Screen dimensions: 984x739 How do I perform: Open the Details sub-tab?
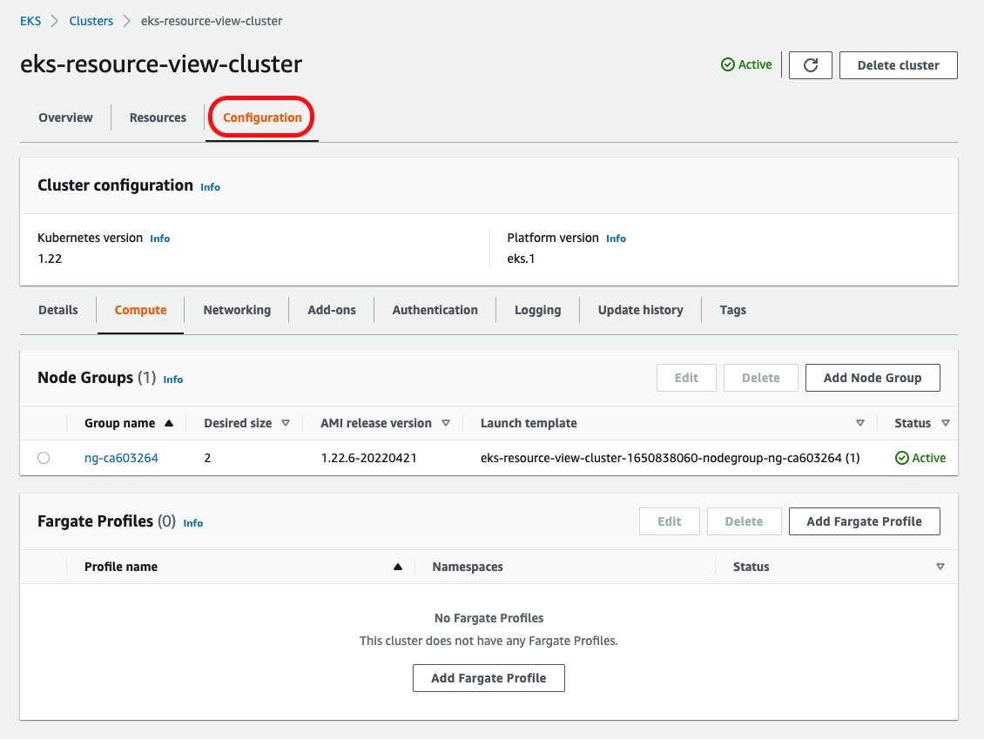click(57, 310)
